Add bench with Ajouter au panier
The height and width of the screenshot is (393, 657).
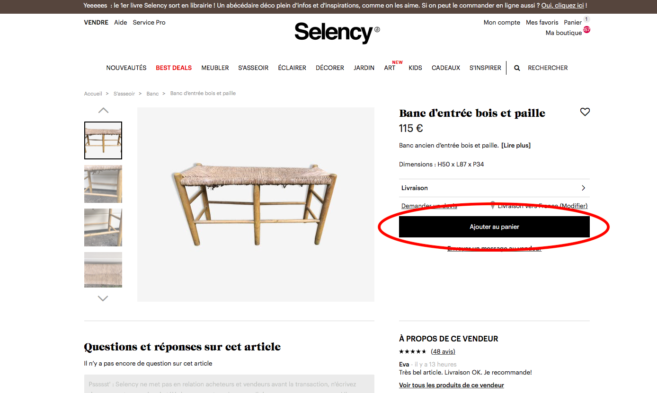click(494, 227)
